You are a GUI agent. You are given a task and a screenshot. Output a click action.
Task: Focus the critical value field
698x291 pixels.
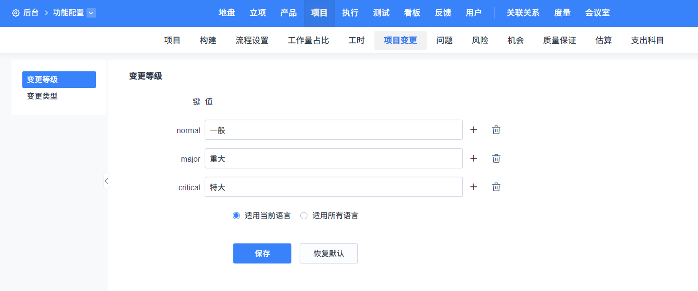[x=334, y=187]
